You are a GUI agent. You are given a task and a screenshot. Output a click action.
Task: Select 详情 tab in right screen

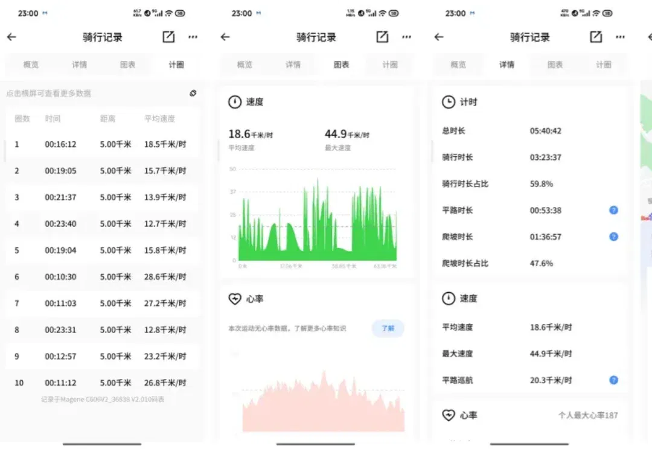coord(507,65)
